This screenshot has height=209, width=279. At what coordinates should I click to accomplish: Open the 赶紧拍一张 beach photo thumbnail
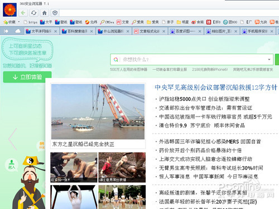(74, 167)
